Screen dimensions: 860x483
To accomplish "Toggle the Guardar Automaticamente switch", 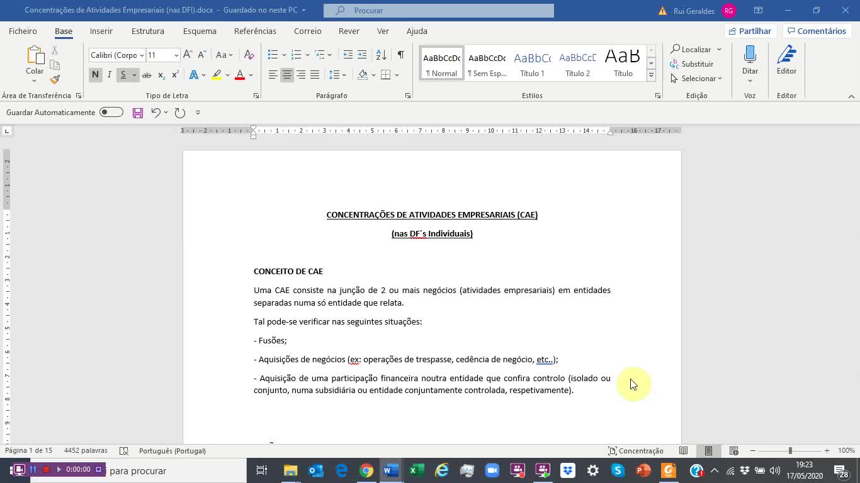I will coord(111,112).
